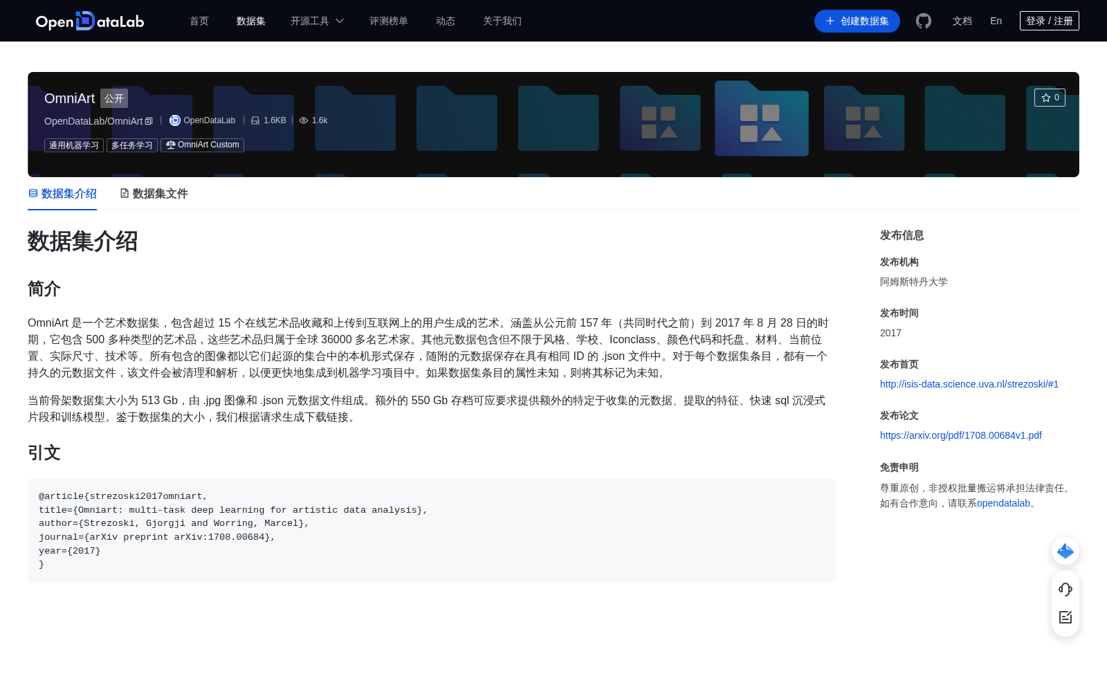Open 文档 link
The image size is (1107, 692).
click(x=962, y=21)
